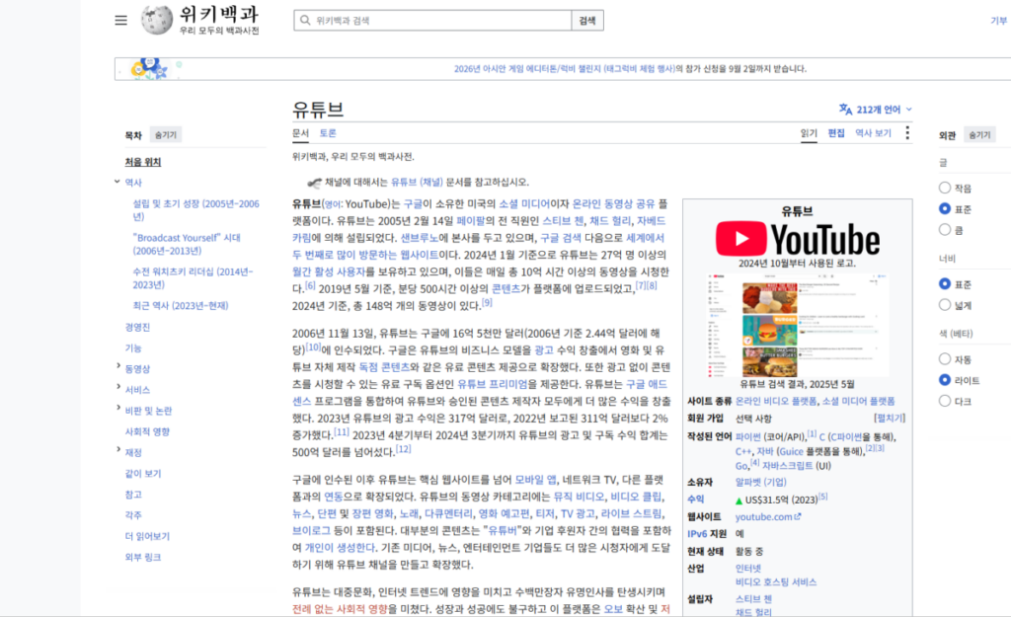Screen dimensions: 1011x617
Task: Click the external link icon by youtube.com
Action: pyautogui.click(x=798, y=516)
